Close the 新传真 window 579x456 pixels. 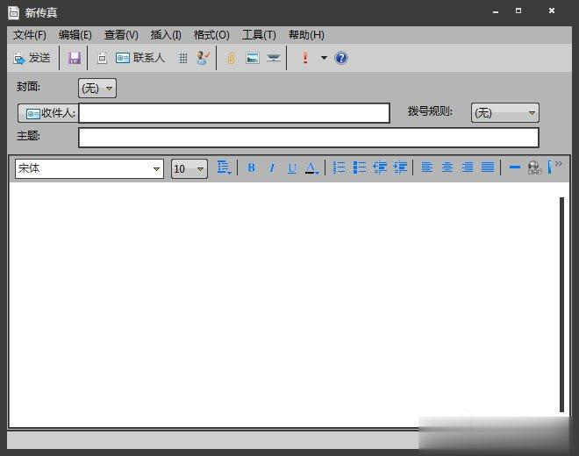coord(551,11)
